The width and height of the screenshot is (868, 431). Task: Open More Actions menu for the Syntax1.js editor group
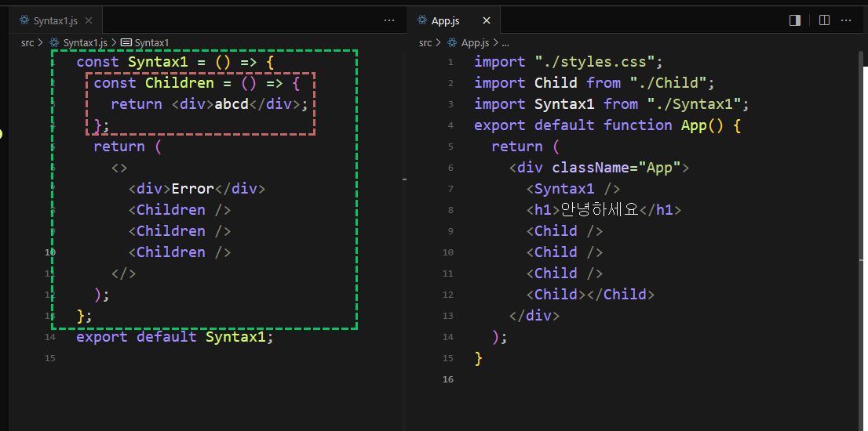(x=389, y=20)
